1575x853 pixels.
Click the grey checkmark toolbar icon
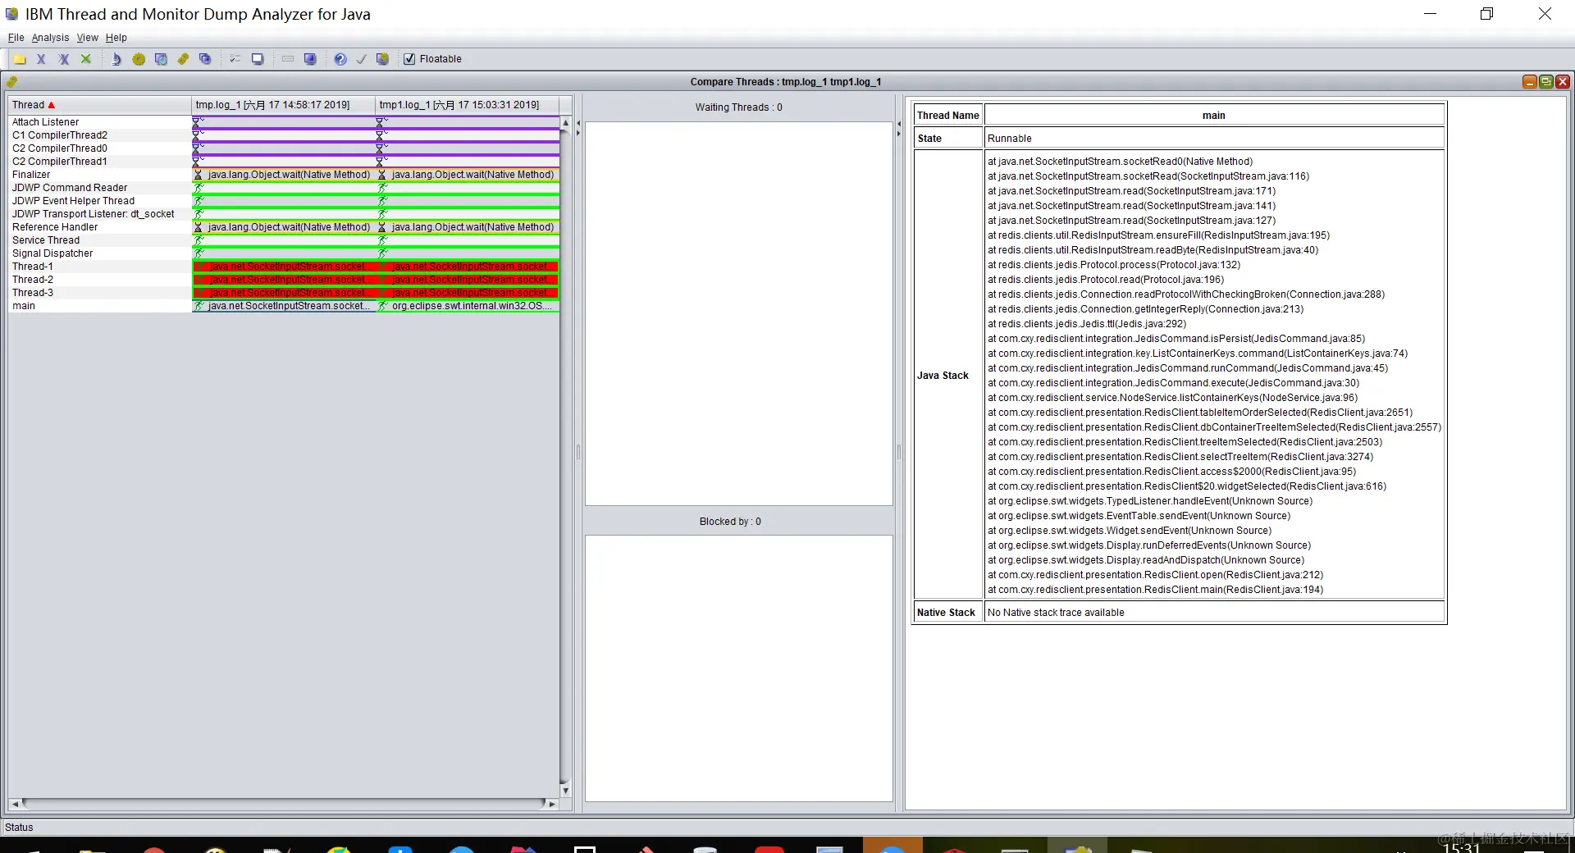361,59
